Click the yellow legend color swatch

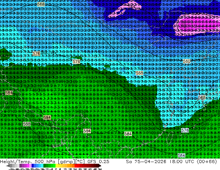click(x=57, y=166)
